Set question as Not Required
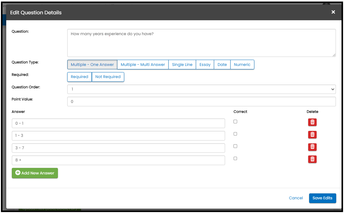 (x=108, y=77)
